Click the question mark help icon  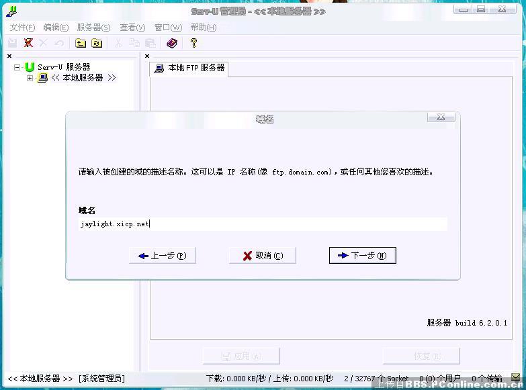coord(193,43)
